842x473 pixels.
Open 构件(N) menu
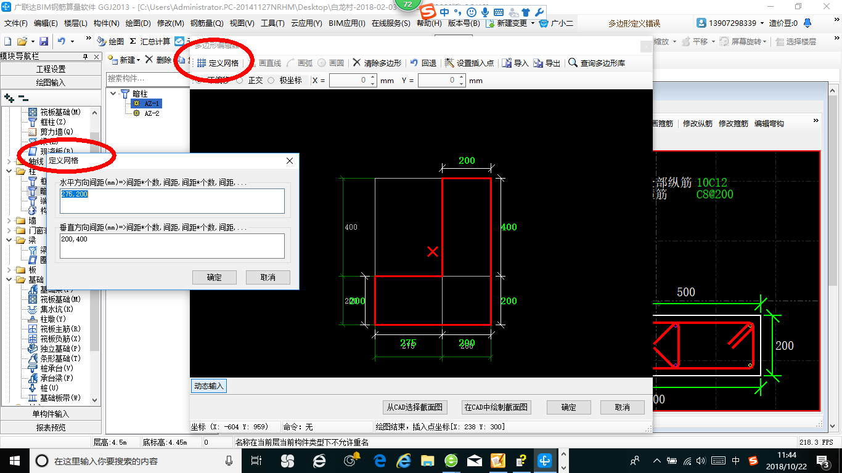[106, 23]
